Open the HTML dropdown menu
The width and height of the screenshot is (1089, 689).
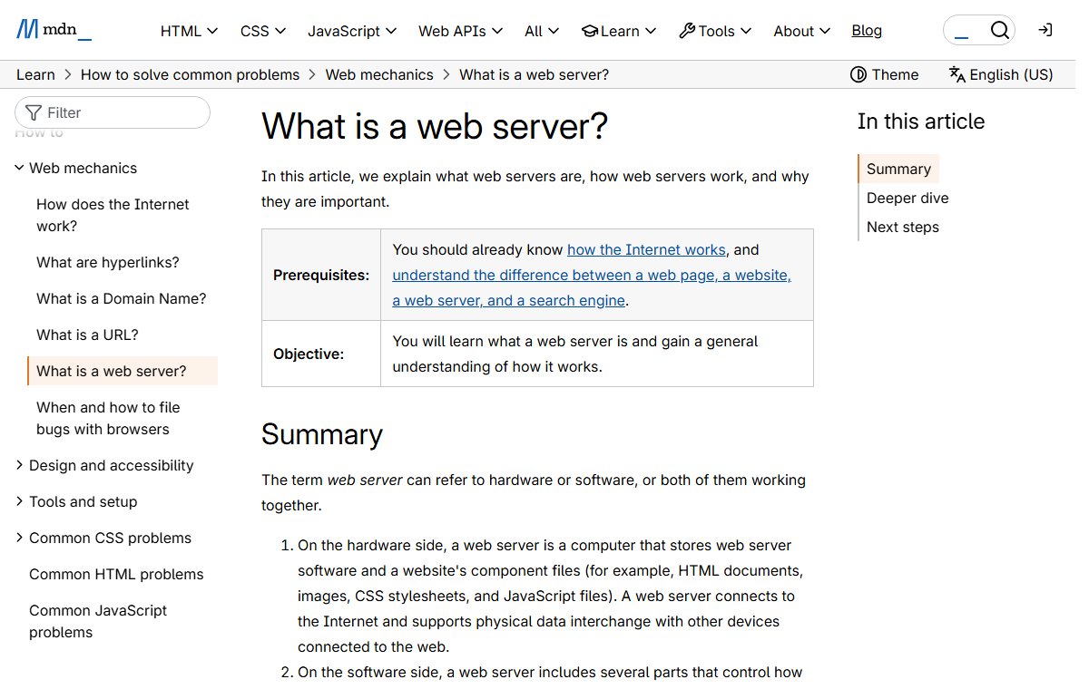coord(189,31)
